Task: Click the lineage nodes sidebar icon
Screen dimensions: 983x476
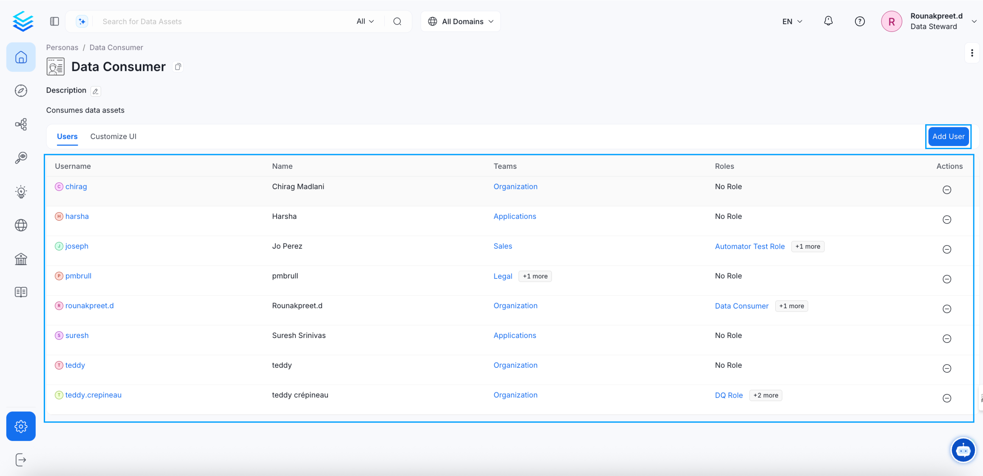Action: (x=21, y=124)
